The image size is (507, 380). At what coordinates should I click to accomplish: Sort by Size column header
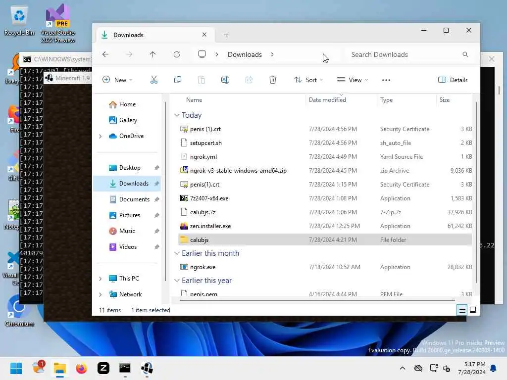(445, 100)
